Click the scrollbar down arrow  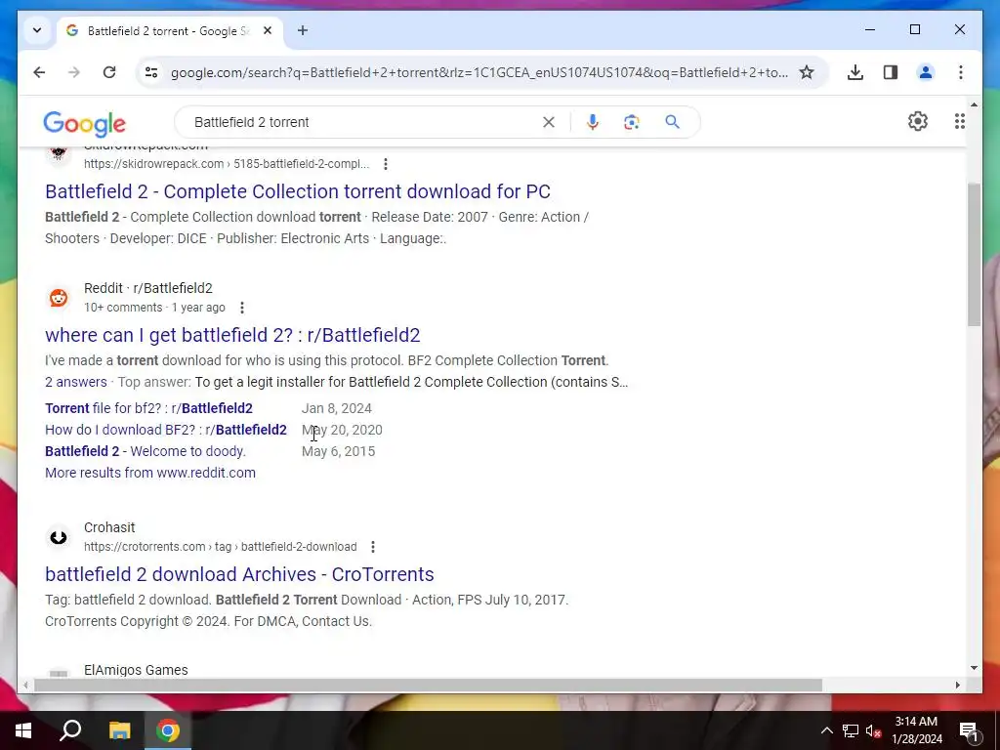(x=974, y=668)
